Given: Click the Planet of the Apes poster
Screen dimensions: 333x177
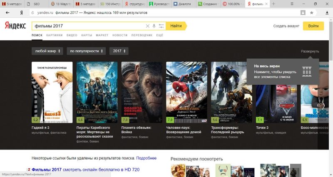Looking at the screenshot, I should 142,92.
